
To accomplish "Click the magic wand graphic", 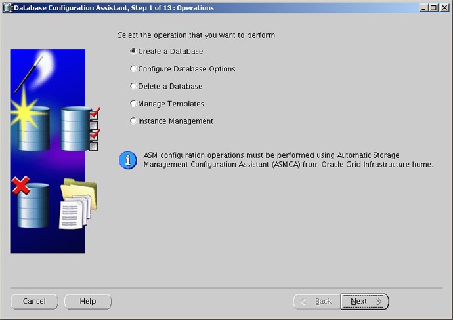I will tap(29, 74).
